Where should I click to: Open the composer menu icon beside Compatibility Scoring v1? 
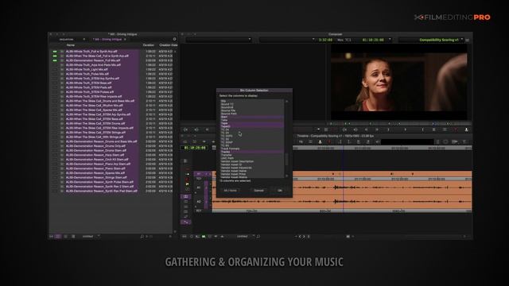[467, 40]
